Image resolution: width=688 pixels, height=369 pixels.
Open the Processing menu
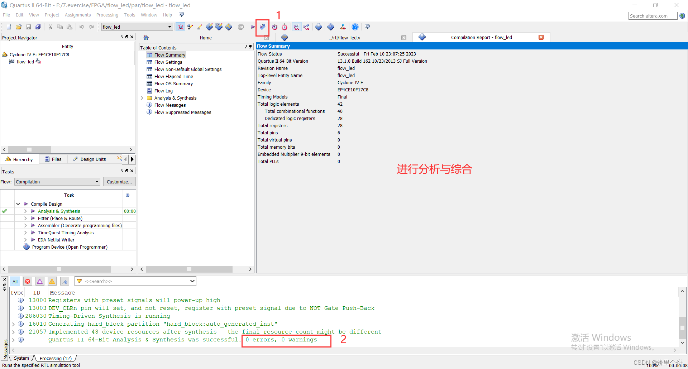click(107, 15)
